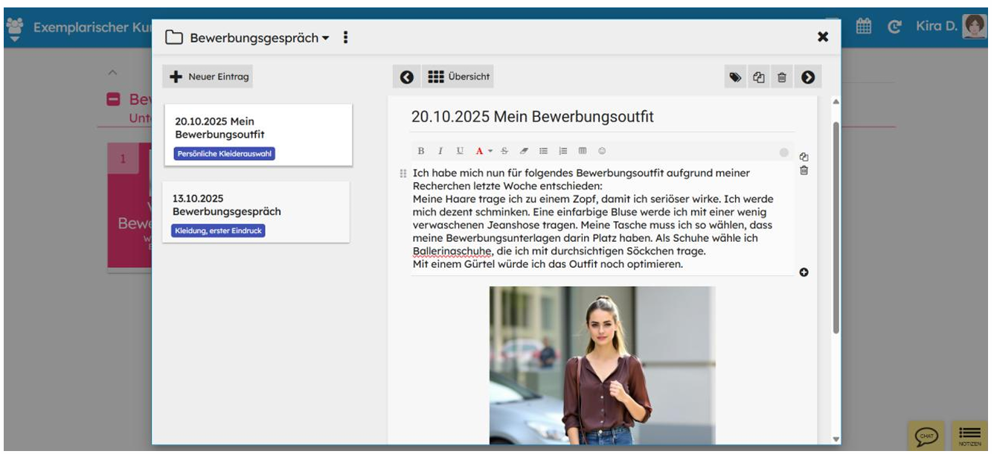Delete the entry using the top trash icon
Screen dimensions: 994x454
781,77
